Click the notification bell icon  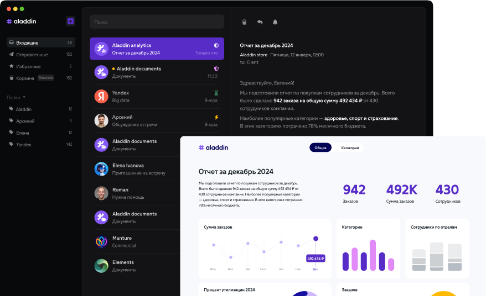click(x=275, y=22)
